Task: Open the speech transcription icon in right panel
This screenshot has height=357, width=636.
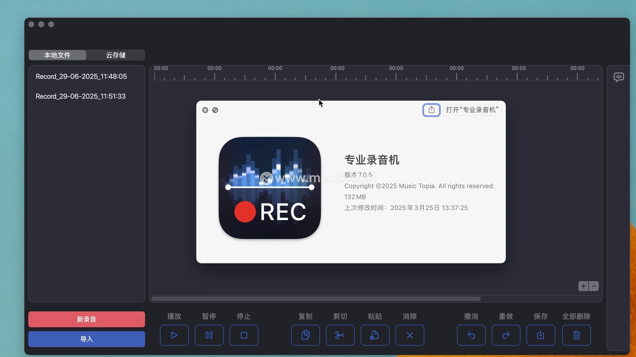Action: [x=619, y=77]
